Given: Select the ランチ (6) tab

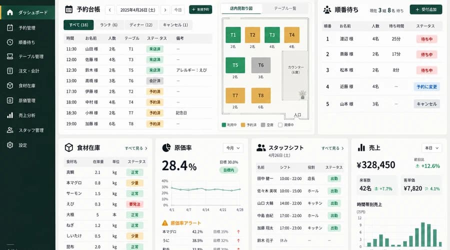Looking at the screenshot, I should point(109,25).
